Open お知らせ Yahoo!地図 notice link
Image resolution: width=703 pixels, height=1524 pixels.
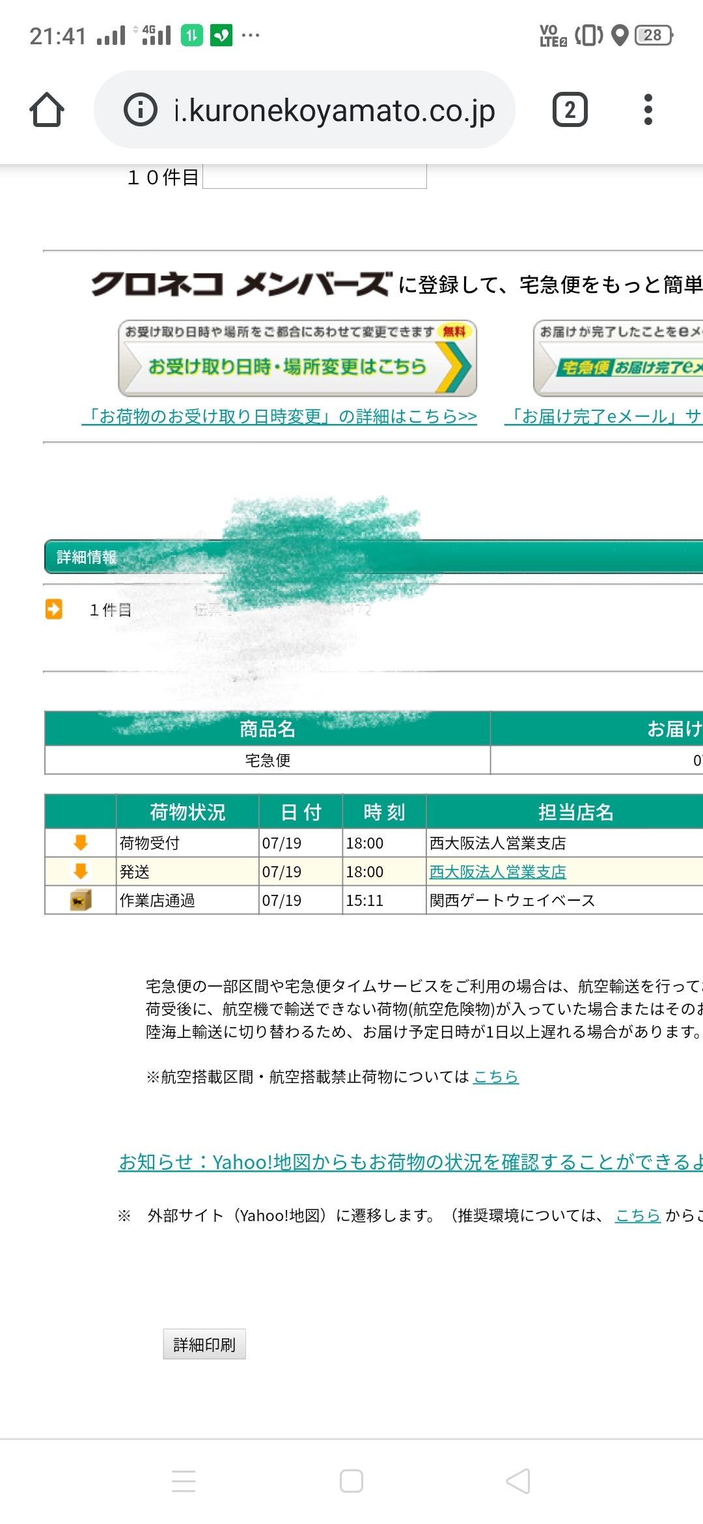tap(411, 1162)
